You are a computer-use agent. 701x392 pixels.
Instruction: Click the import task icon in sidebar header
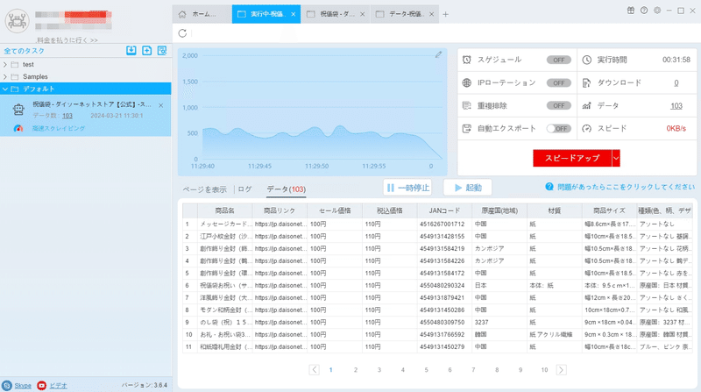[x=131, y=51]
